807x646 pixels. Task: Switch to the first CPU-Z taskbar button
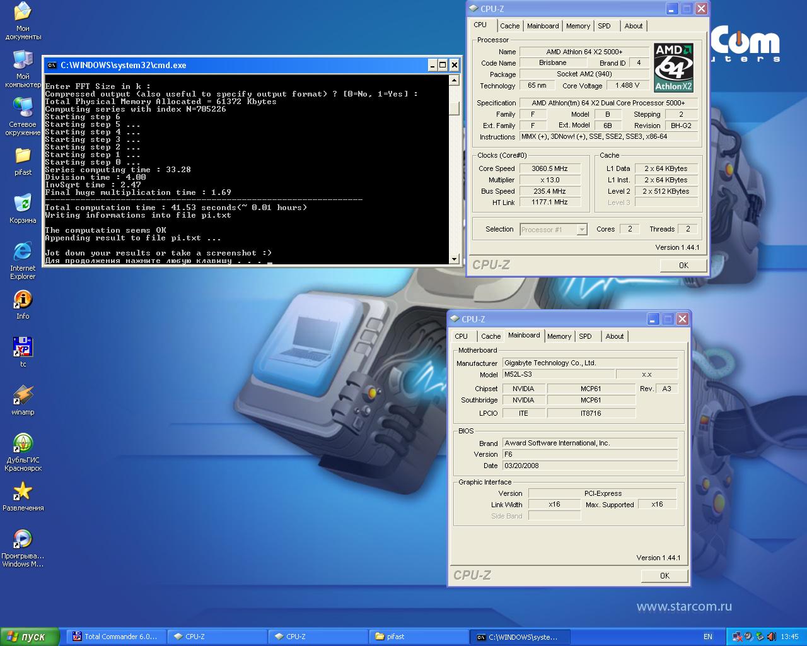pos(217,637)
